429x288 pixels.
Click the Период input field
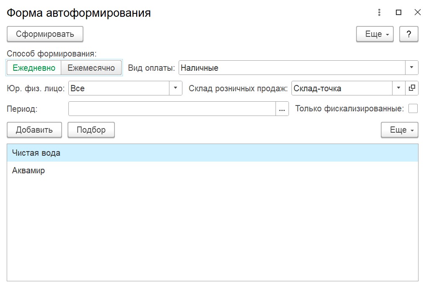pyautogui.click(x=172, y=109)
